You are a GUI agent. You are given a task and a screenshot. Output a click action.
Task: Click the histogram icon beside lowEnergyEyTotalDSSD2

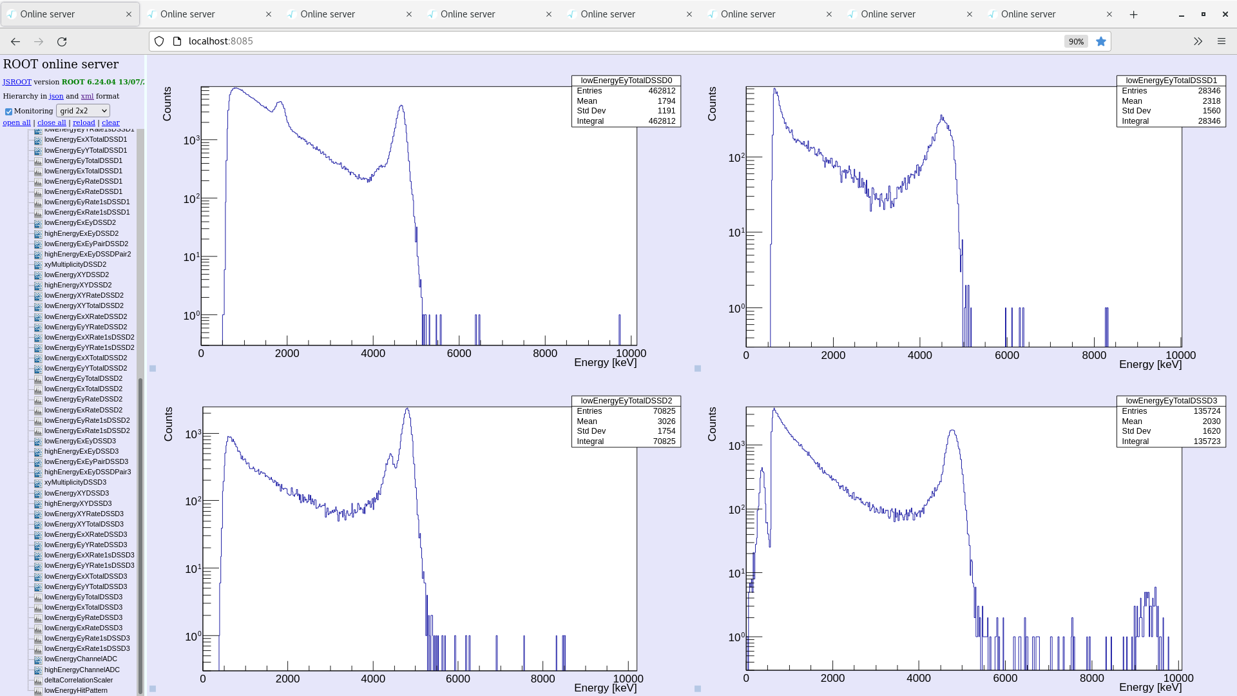[x=38, y=379]
